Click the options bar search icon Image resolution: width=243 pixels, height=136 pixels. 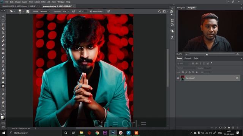click(159, 11)
